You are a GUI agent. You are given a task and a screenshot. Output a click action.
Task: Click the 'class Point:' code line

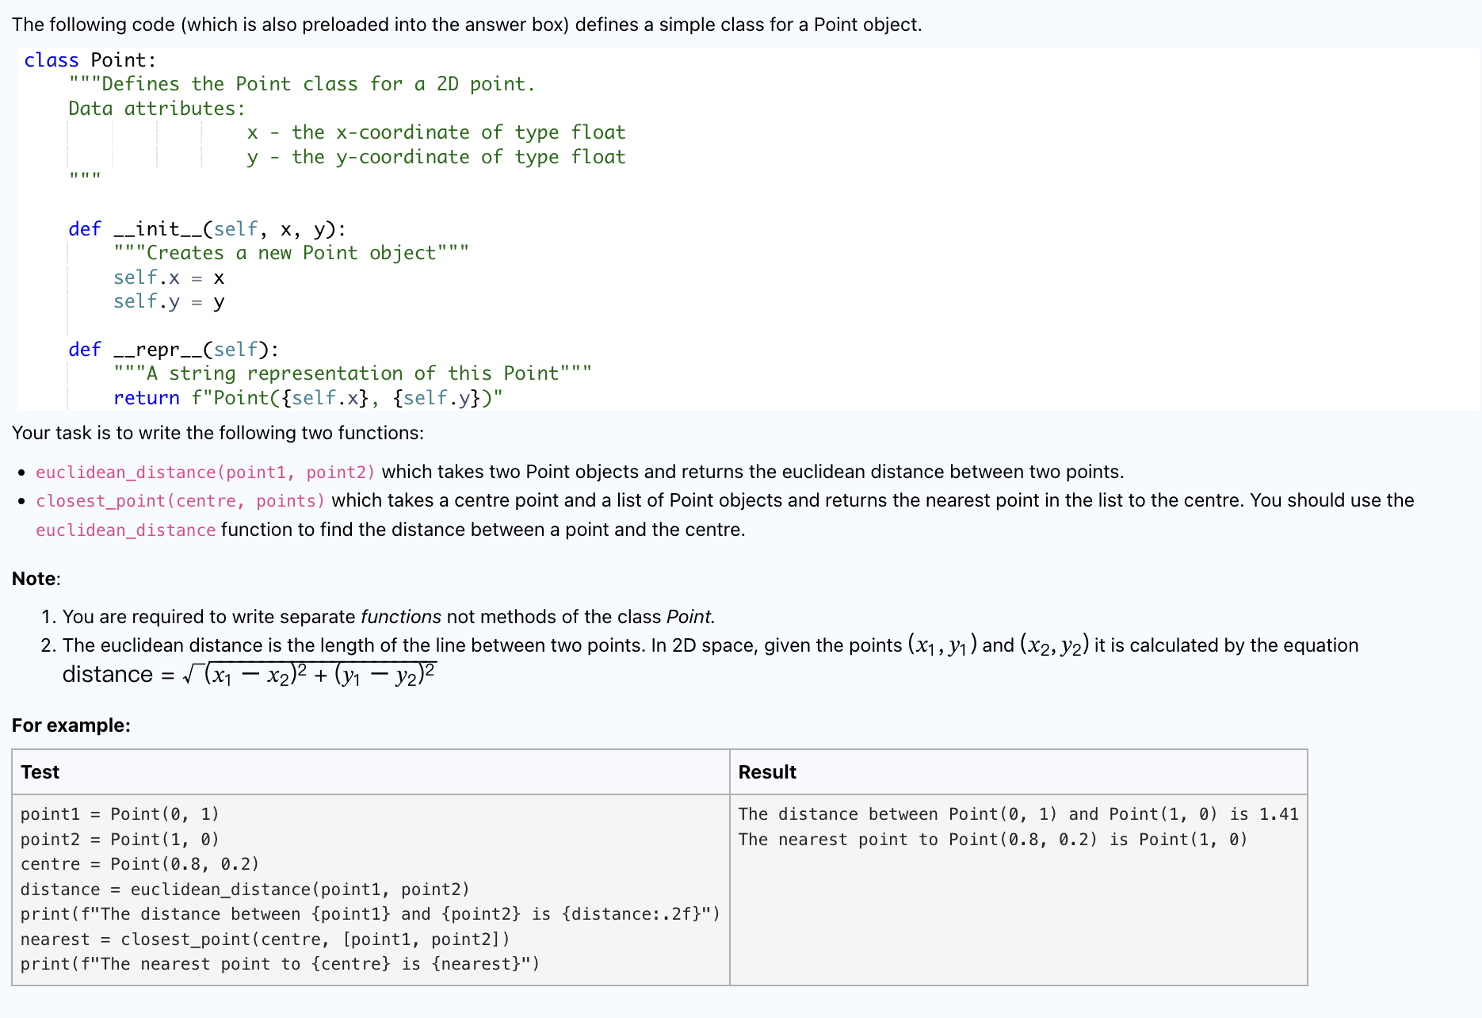pyautogui.click(x=90, y=60)
